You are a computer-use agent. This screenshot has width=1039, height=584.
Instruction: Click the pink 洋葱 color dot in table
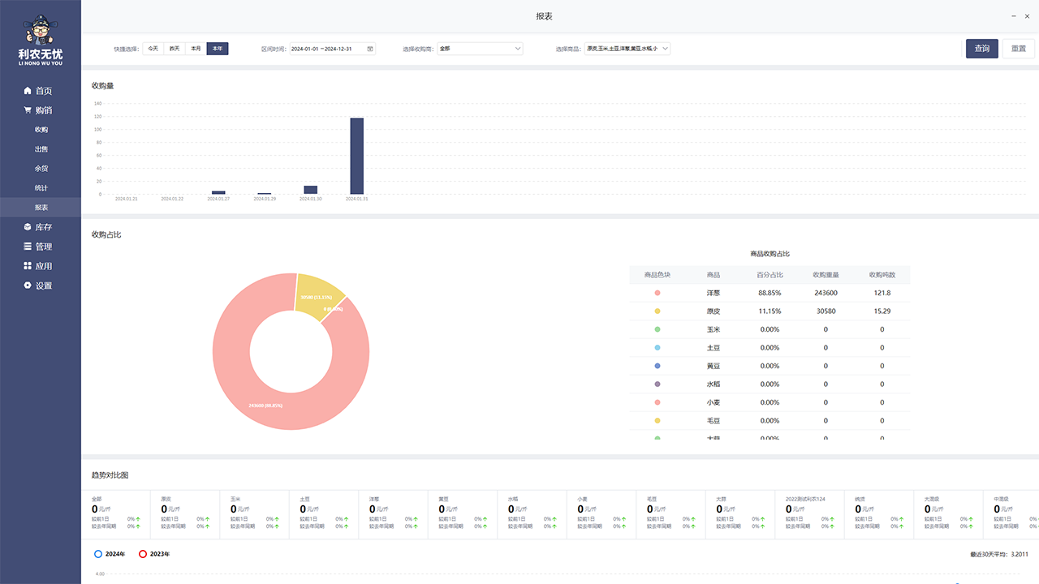657,293
